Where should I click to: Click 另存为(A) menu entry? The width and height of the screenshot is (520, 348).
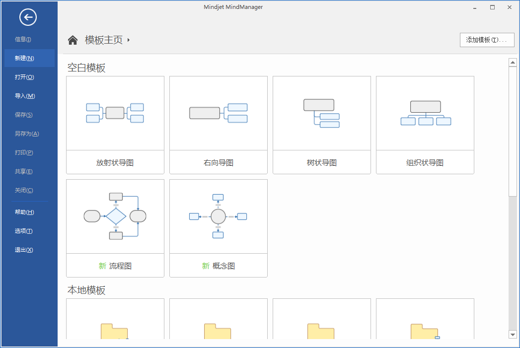tap(26, 134)
